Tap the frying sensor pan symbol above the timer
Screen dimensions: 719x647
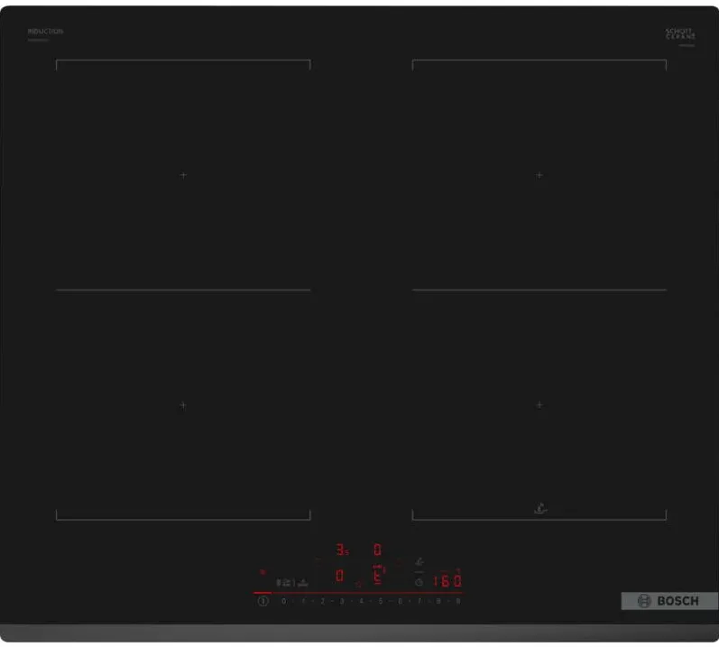coord(419,561)
